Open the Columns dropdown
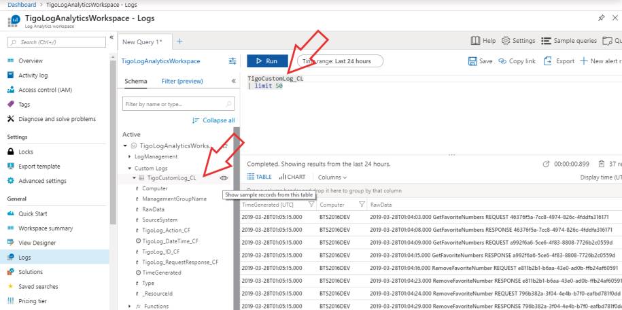 click(x=332, y=177)
